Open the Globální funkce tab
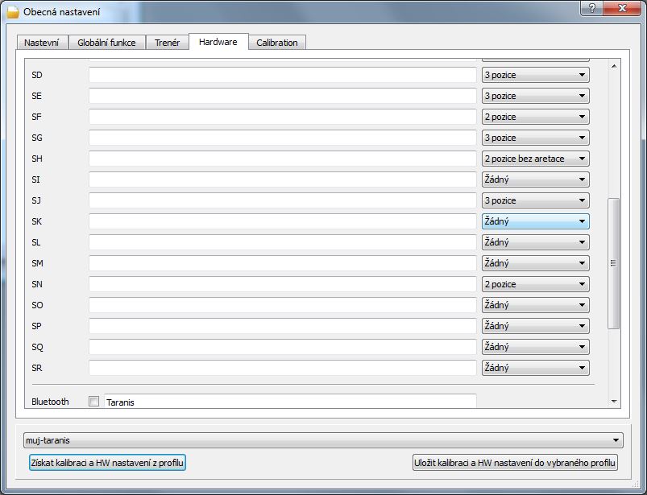 106,43
